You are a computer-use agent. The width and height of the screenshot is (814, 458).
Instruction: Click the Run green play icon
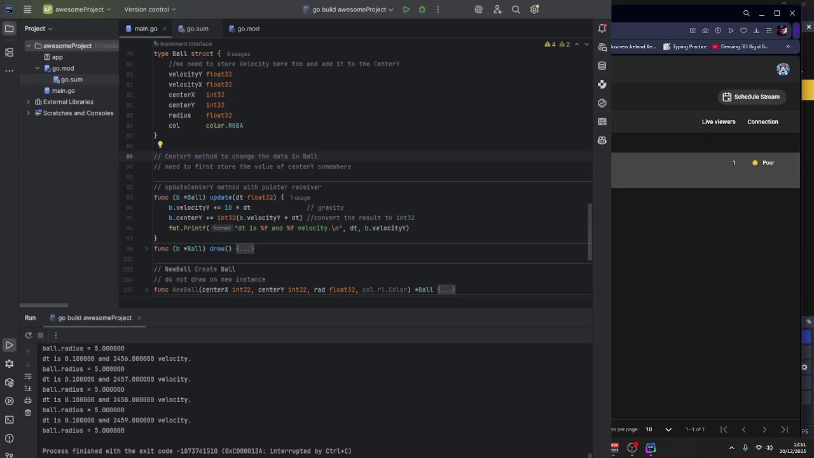click(x=406, y=10)
